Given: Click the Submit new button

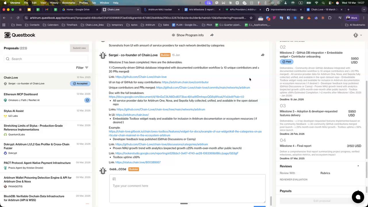Looking at the screenshot, I should pos(79,48).
